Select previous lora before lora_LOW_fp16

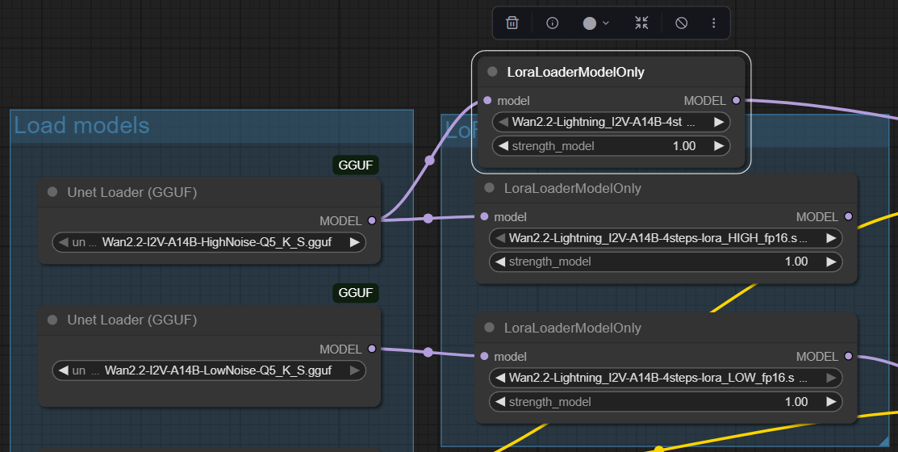pyautogui.click(x=500, y=378)
